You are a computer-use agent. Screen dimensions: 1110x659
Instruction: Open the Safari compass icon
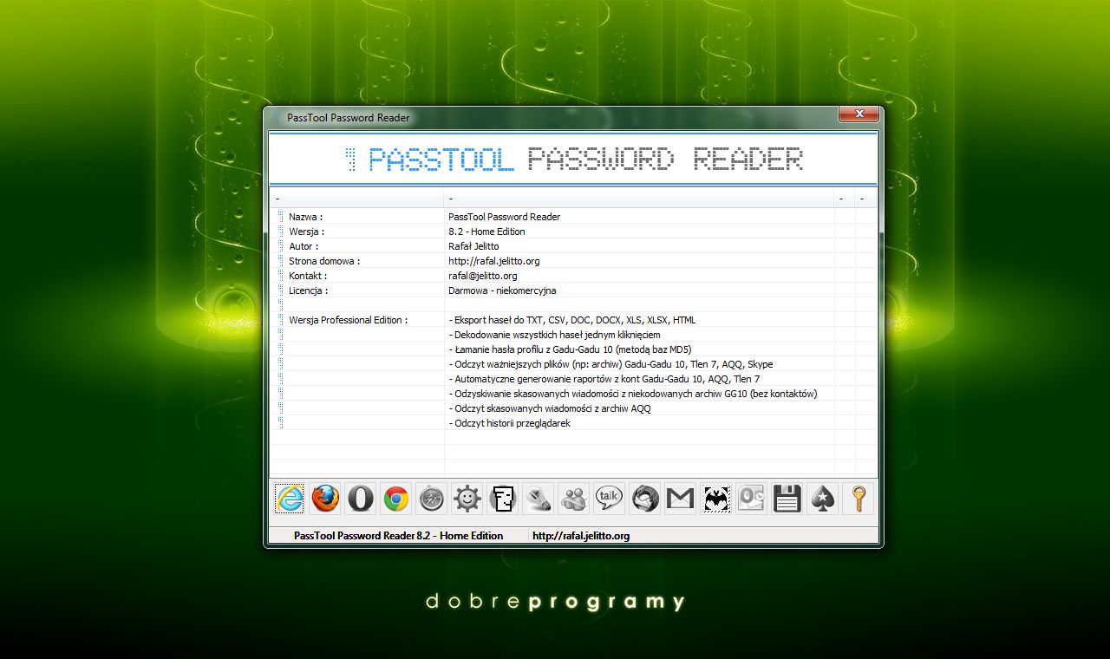point(432,499)
